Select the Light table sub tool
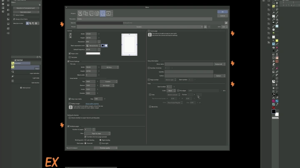 click(26, 77)
